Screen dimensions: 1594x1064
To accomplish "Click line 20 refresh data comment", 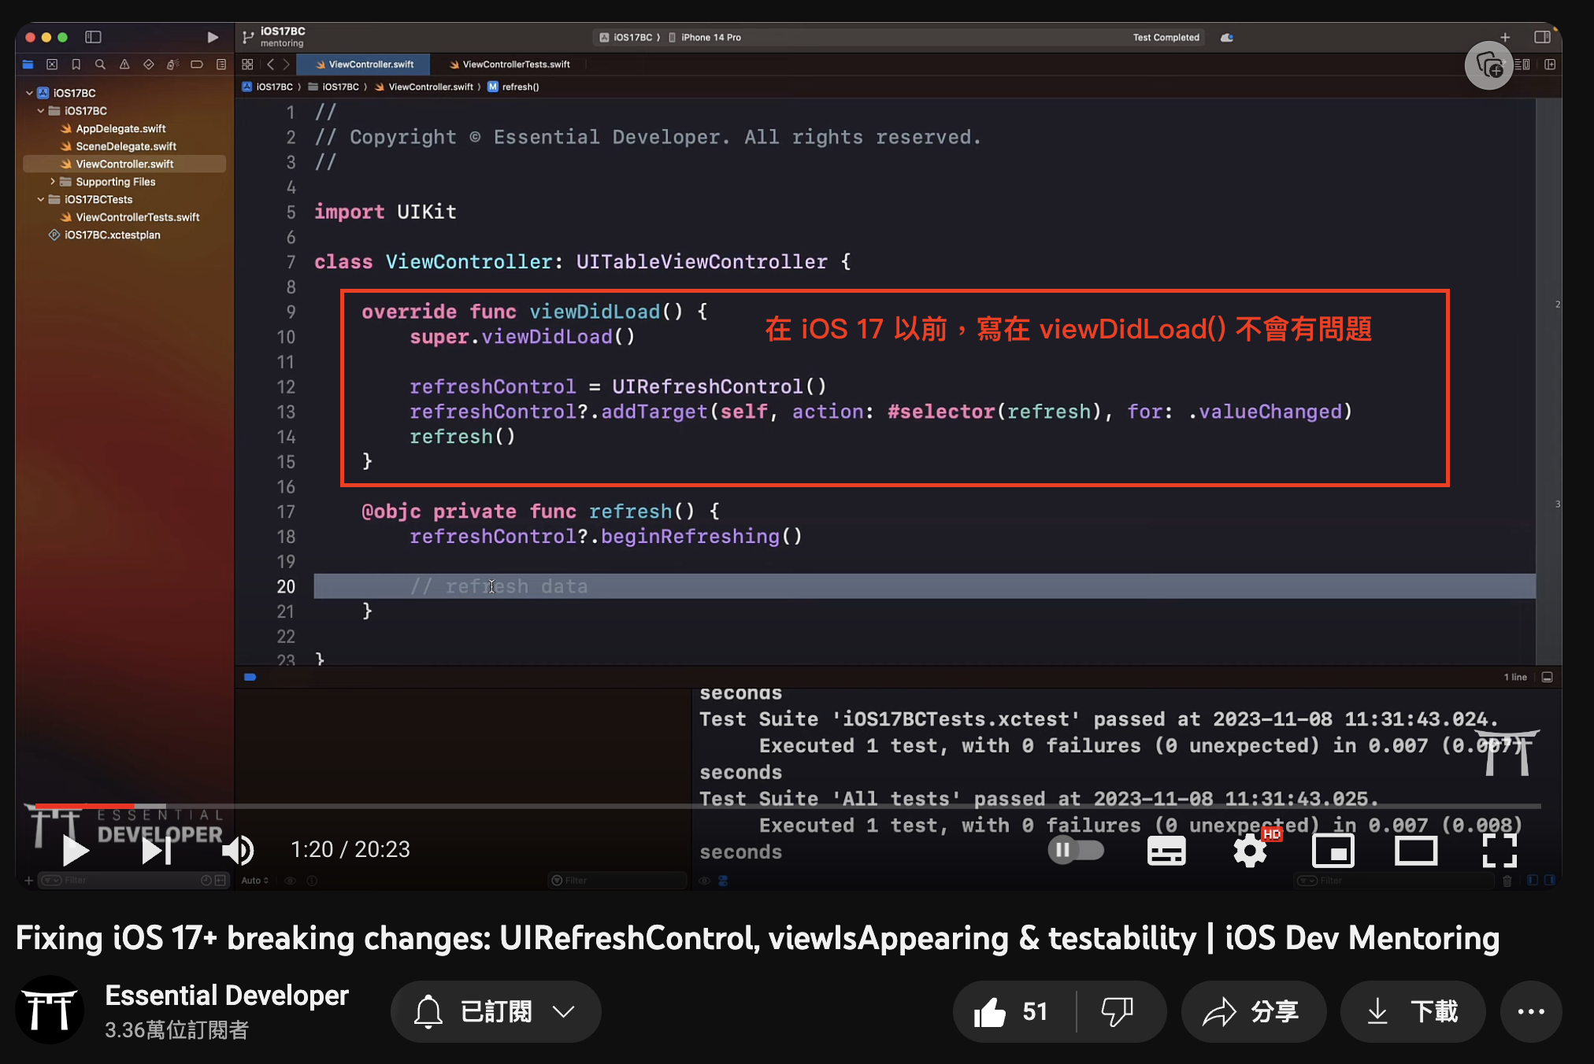I will (x=499, y=586).
